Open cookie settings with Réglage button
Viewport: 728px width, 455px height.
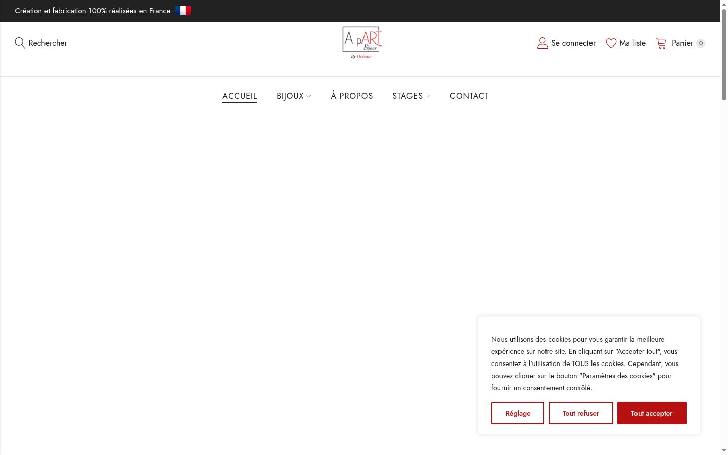[x=518, y=413]
